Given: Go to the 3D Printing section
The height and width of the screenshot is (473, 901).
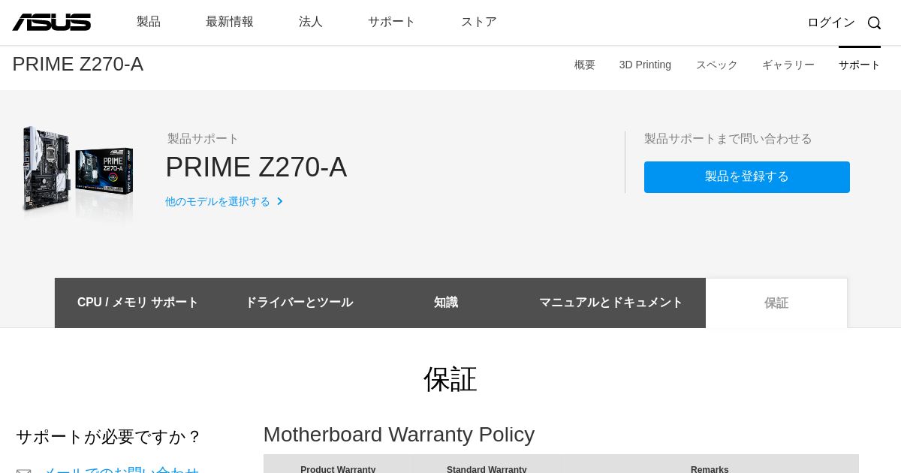Looking at the screenshot, I should 645,65.
